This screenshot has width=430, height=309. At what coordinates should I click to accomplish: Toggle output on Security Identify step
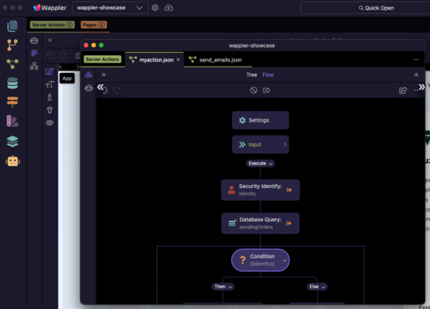coord(289,190)
